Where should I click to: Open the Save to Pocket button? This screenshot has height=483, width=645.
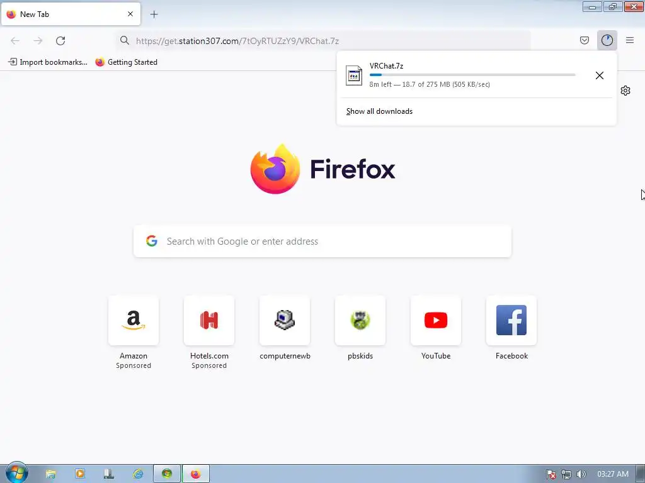point(584,40)
